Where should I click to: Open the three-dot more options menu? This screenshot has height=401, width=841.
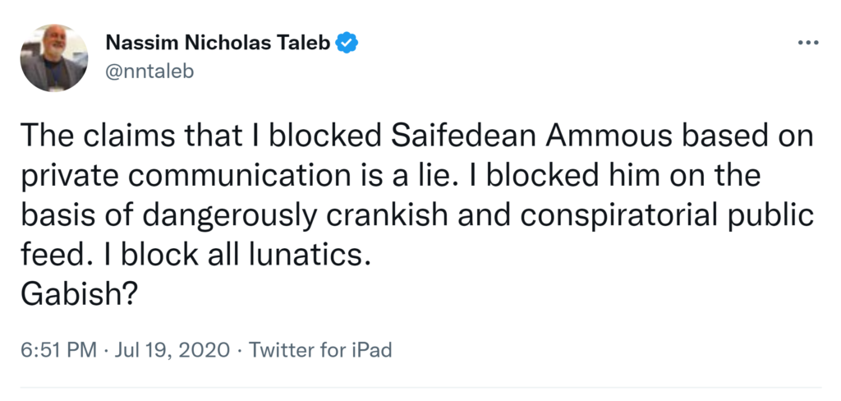(808, 43)
